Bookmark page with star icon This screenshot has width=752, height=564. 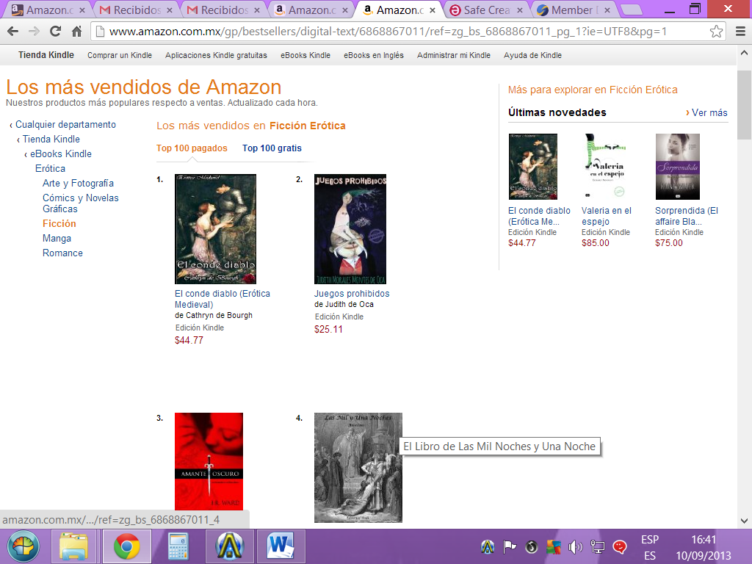point(716,32)
